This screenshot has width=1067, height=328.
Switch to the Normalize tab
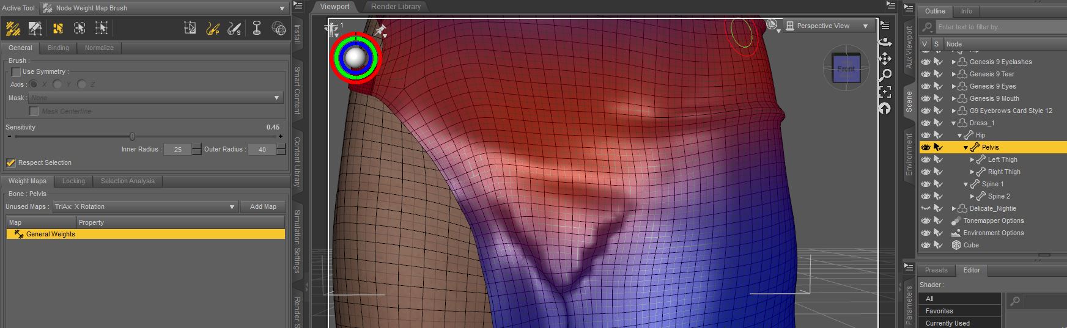[x=99, y=48]
